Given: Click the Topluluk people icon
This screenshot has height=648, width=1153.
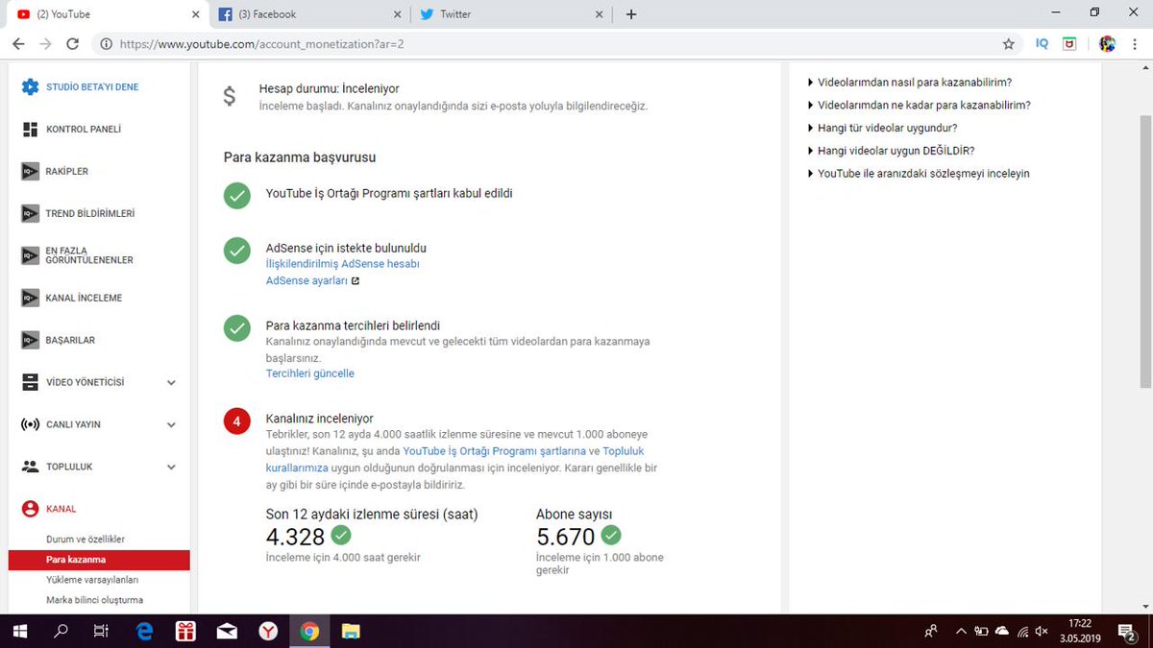Looking at the screenshot, I should [30, 467].
